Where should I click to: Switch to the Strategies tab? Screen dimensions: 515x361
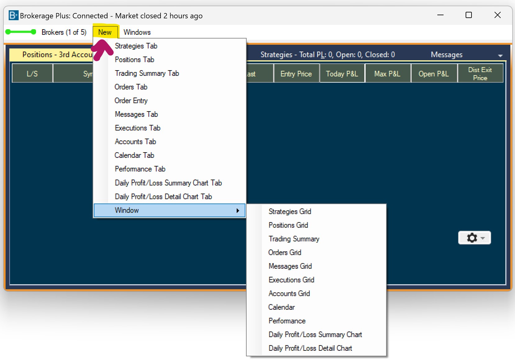pos(327,55)
